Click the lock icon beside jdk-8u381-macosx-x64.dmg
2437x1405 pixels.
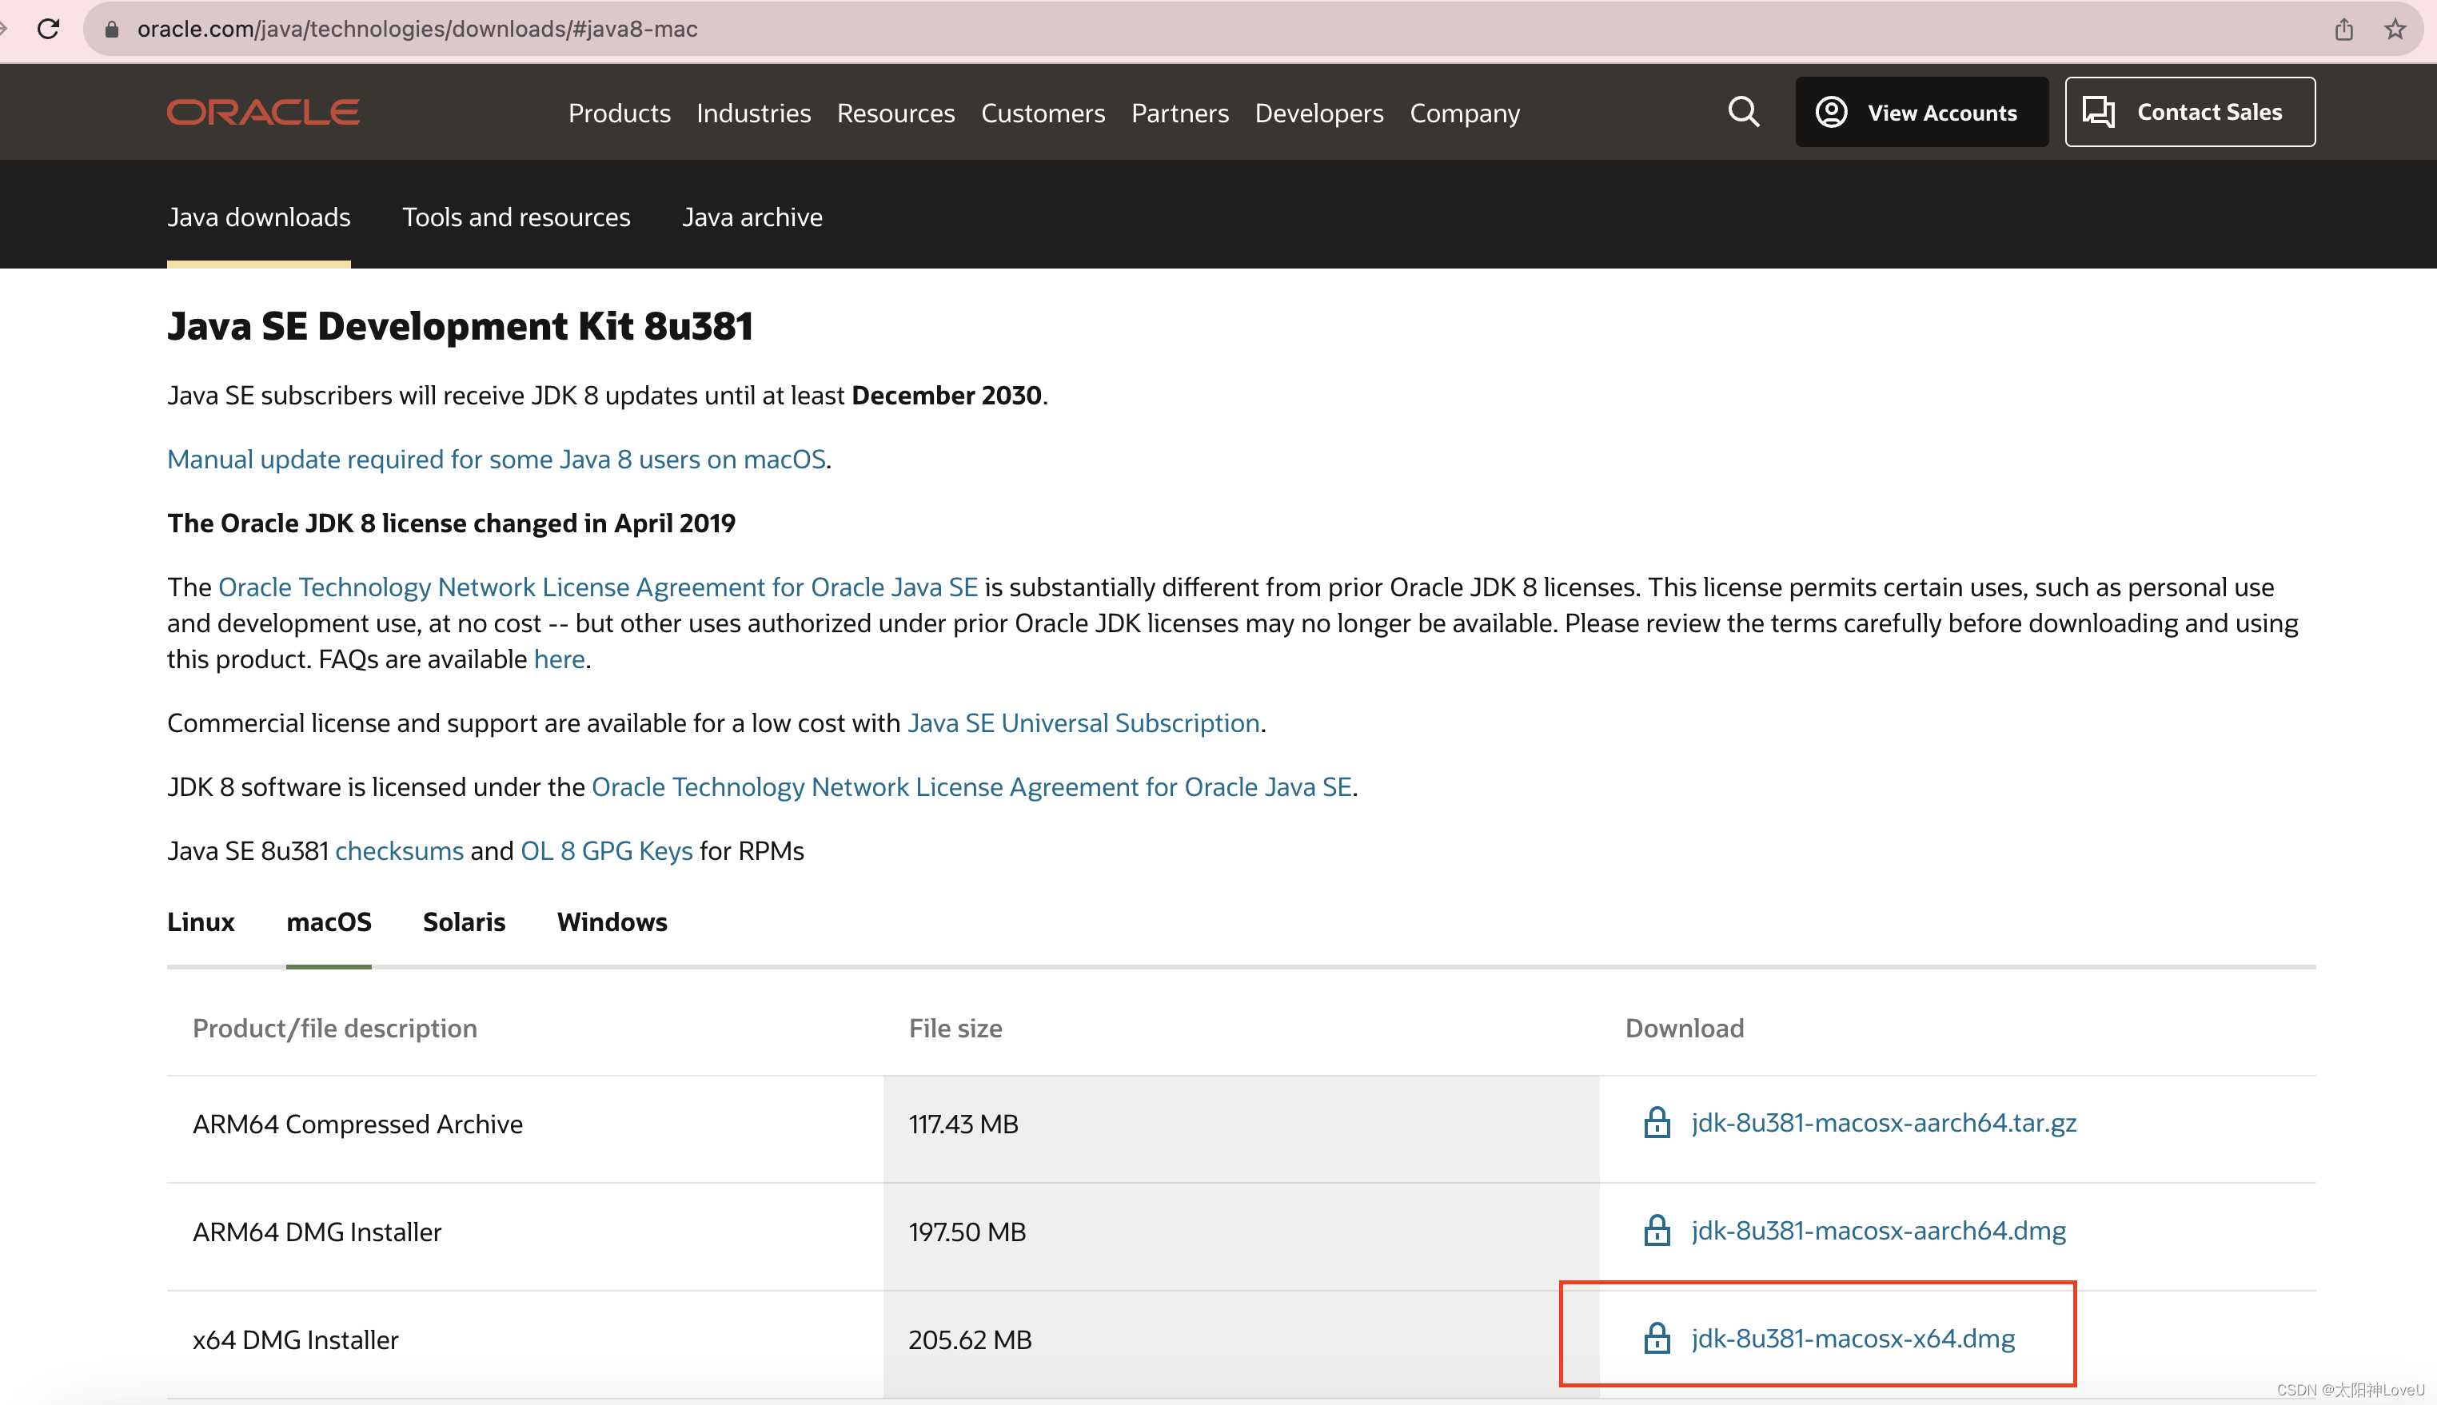point(1657,1339)
